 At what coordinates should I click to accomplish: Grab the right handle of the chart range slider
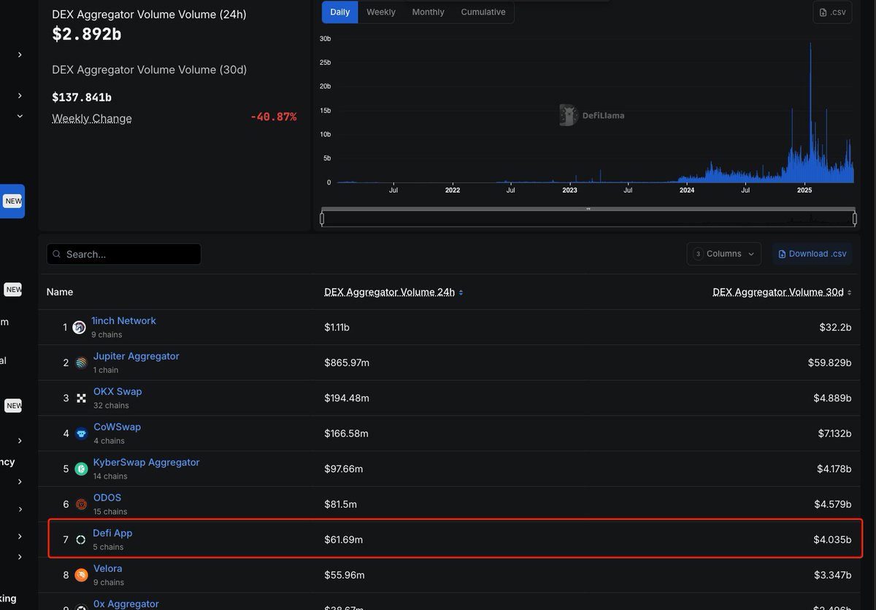tap(855, 218)
